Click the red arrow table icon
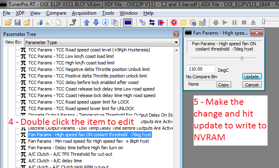This screenshot has height=168, width=279. tap(161, 22)
